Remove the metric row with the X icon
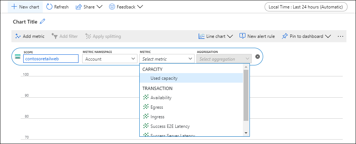 click(x=258, y=57)
